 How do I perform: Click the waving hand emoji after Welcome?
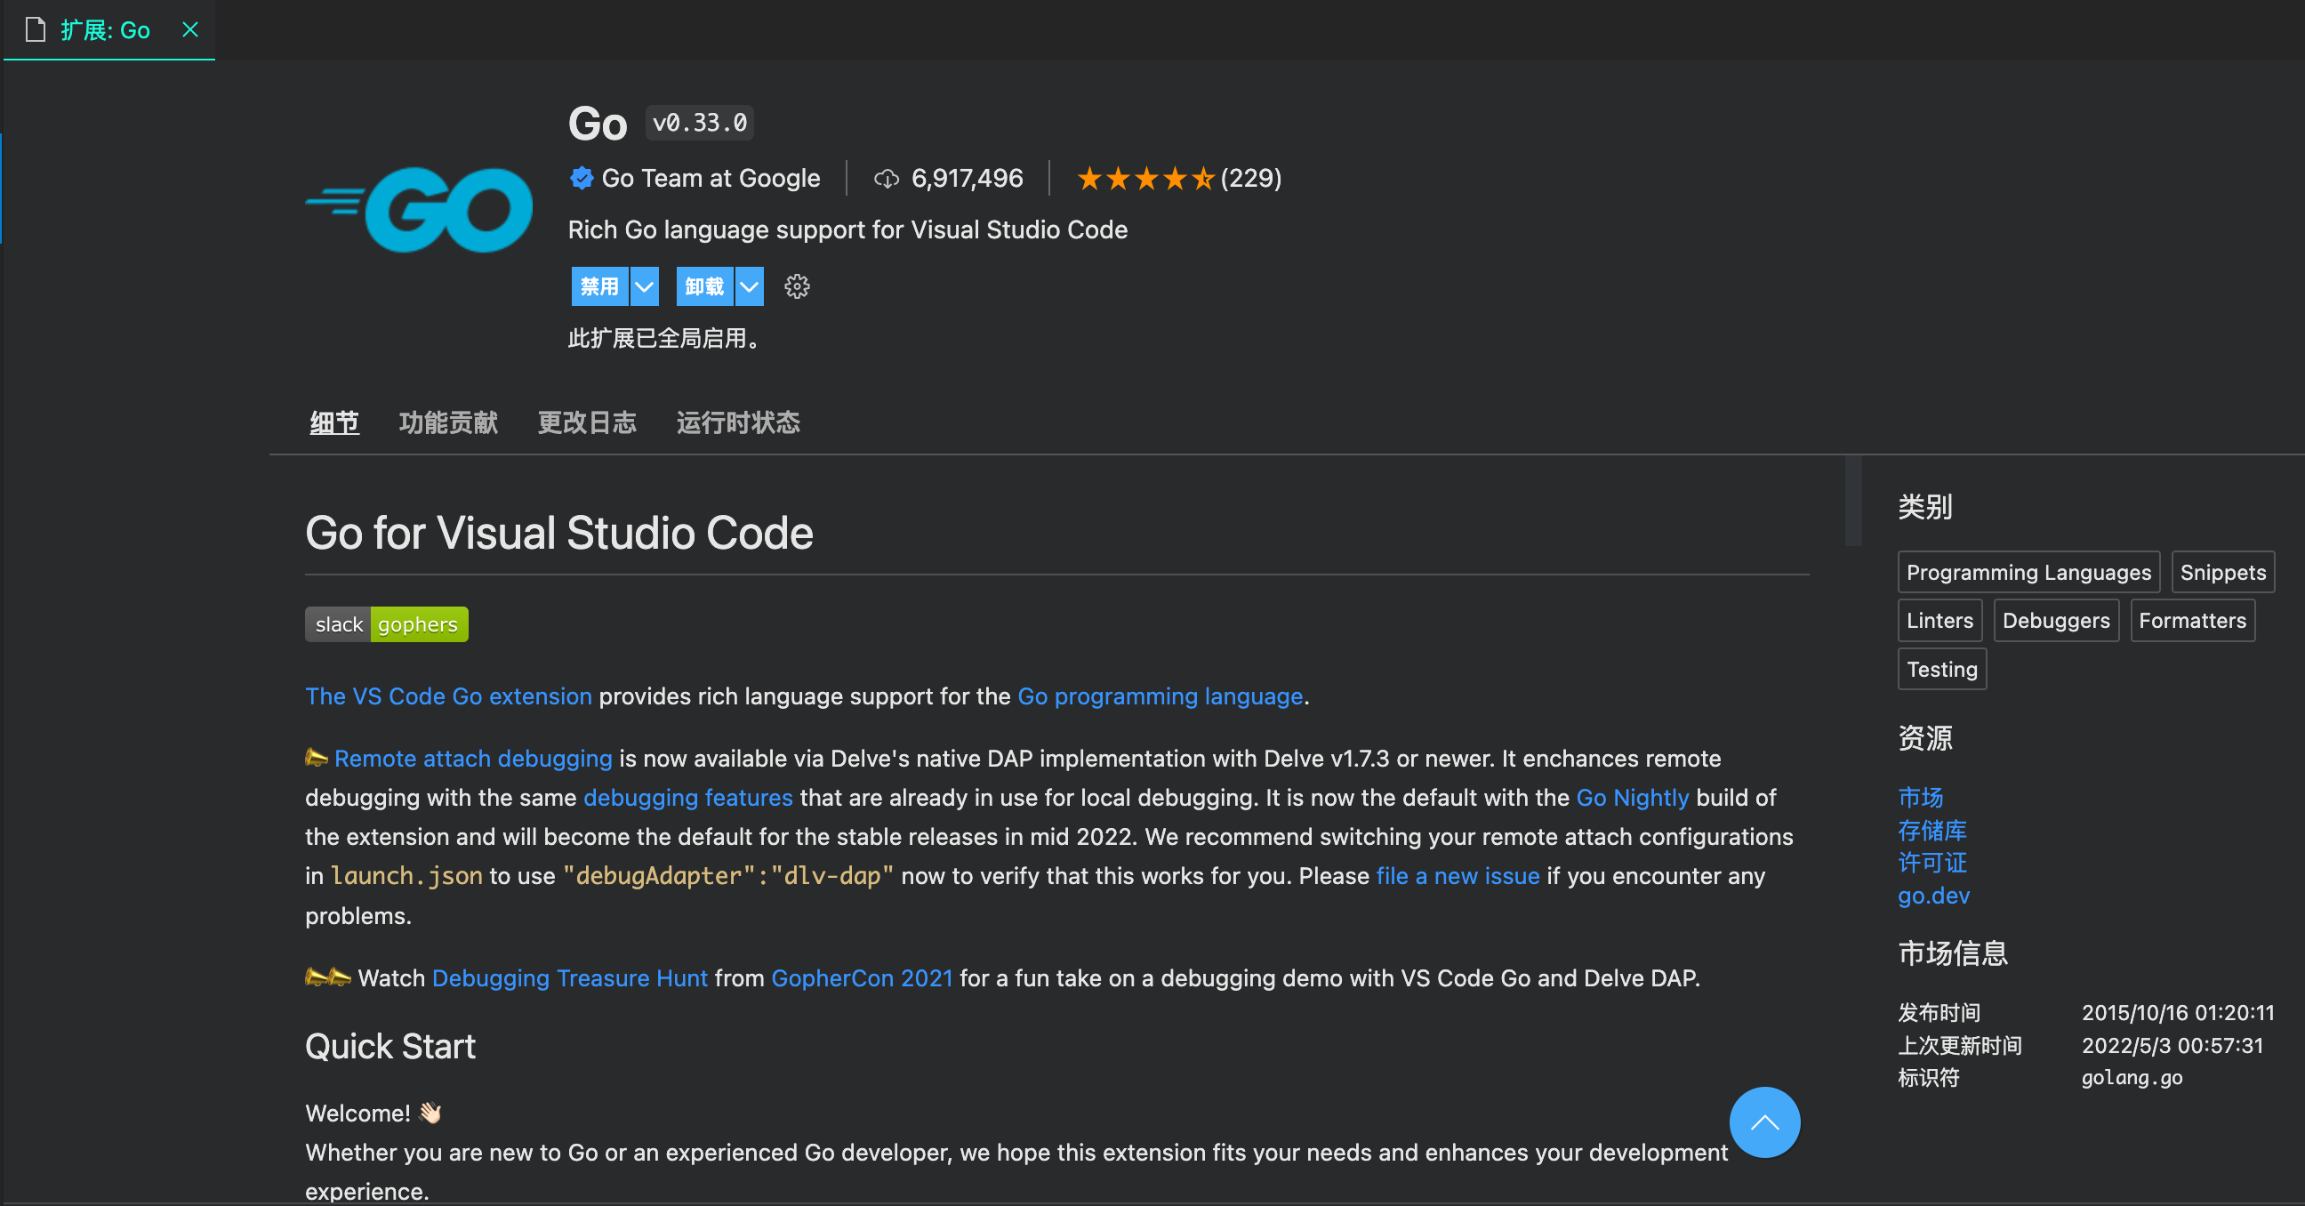(430, 1113)
